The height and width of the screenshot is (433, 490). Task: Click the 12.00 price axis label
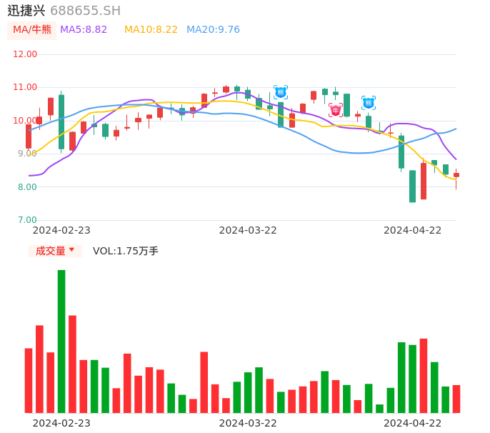[26, 54]
